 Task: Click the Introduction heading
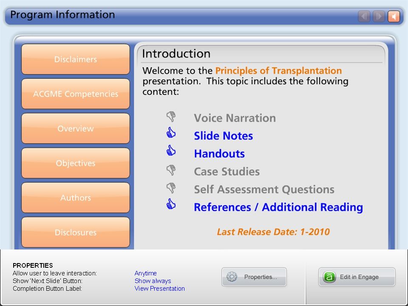tap(176, 54)
